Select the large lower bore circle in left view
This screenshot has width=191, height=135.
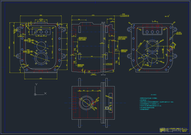(41, 58)
